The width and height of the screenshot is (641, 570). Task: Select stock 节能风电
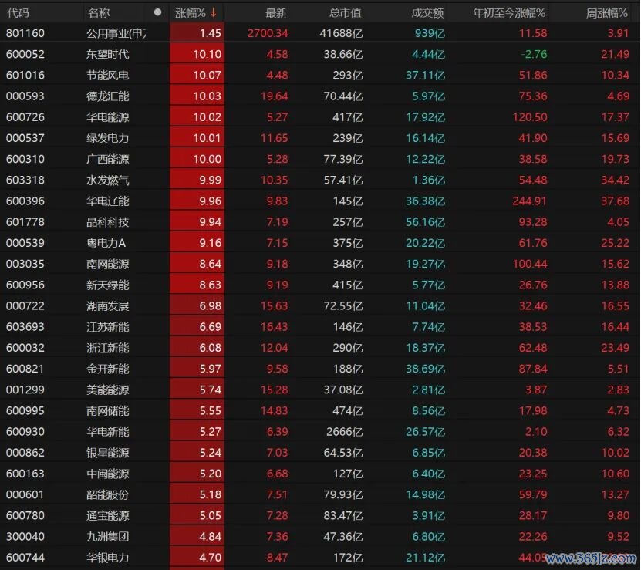click(x=107, y=76)
